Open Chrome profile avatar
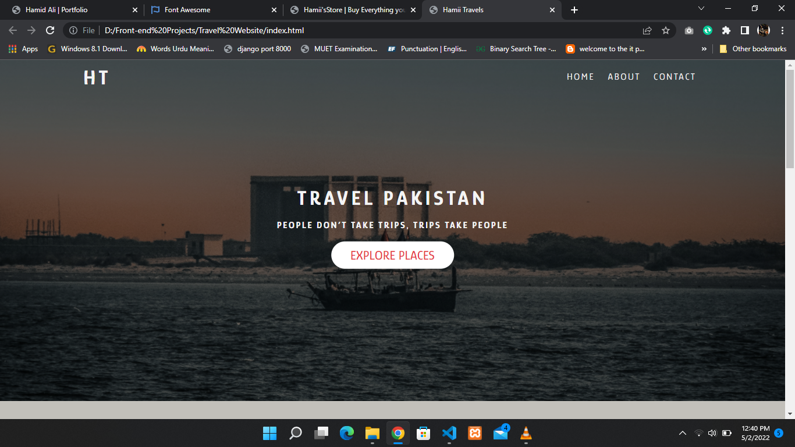The width and height of the screenshot is (795, 447). pyautogui.click(x=763, y=30)
